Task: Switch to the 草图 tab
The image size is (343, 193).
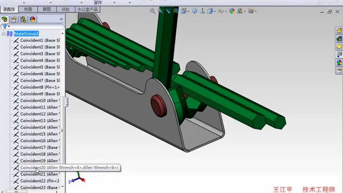Action: click(47, 9)
